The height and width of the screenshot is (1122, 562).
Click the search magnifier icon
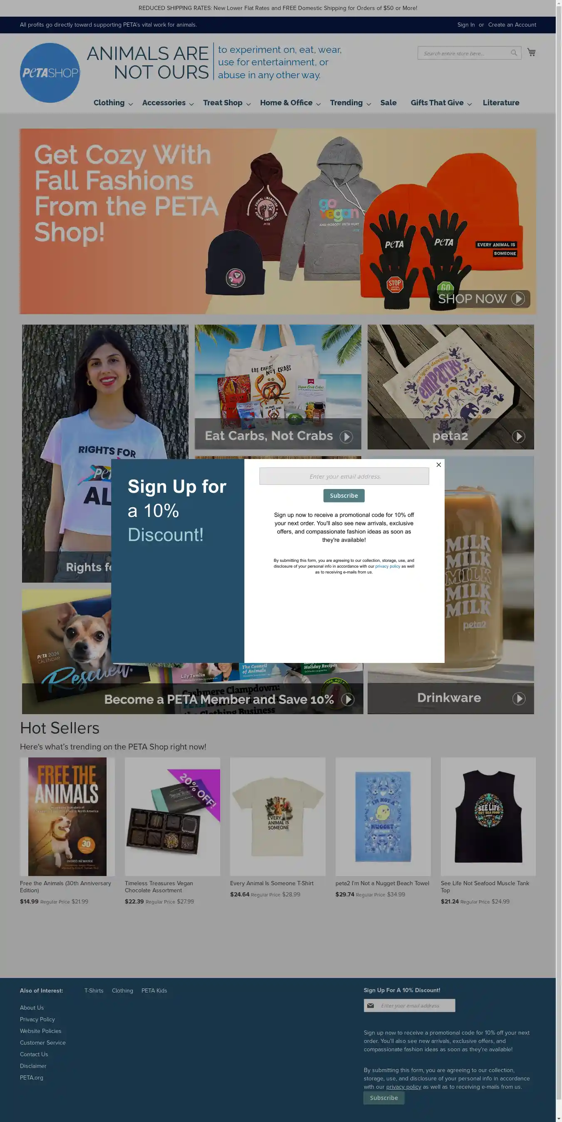point(514,53)
